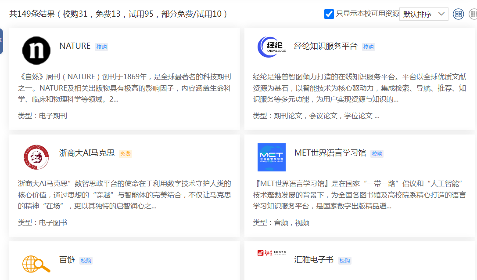Open the 汇雅电子书 title link

pos(314,260)
